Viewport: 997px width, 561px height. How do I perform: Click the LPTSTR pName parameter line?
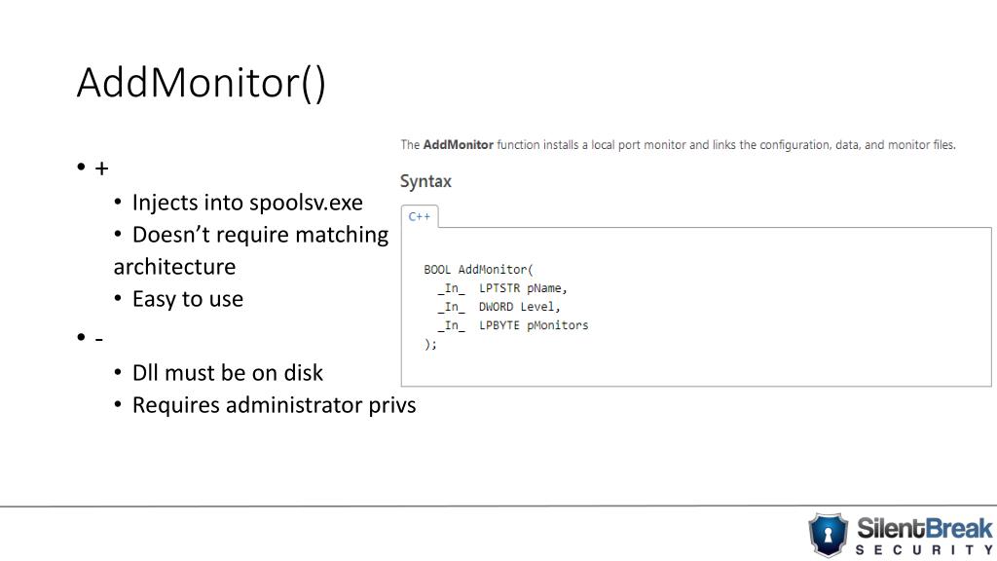pyautogui.click(x=502, y=288)
